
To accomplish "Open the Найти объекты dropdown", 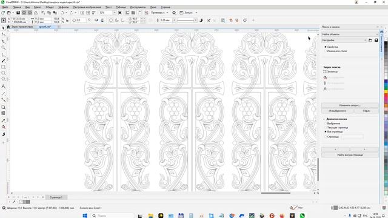I will tap(350, 34).
